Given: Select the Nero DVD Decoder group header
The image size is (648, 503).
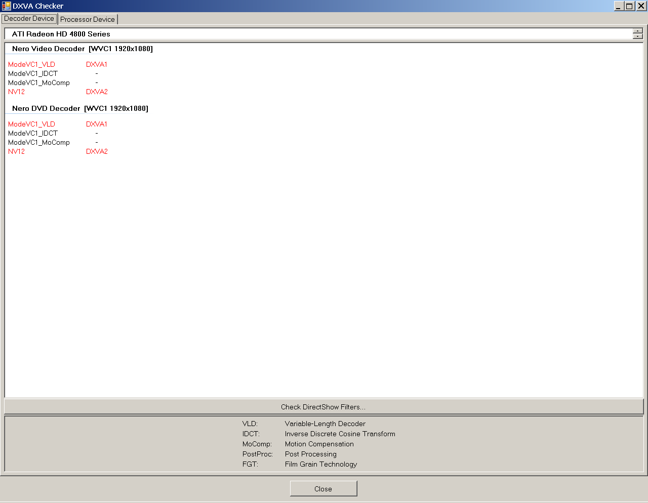Looking at the screenshot, I should coord(80,108).
